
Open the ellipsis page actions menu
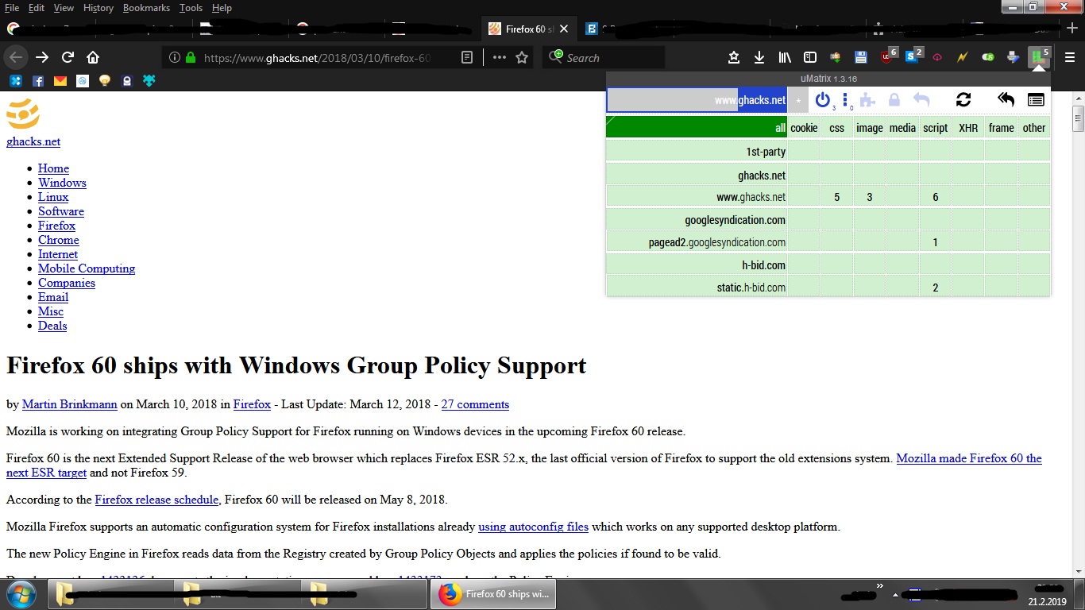[x=500, y=56]
